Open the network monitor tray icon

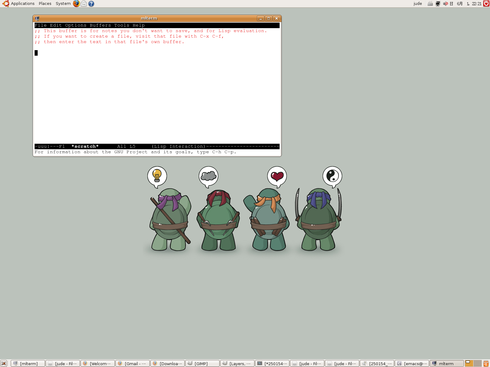pos(438,4)
